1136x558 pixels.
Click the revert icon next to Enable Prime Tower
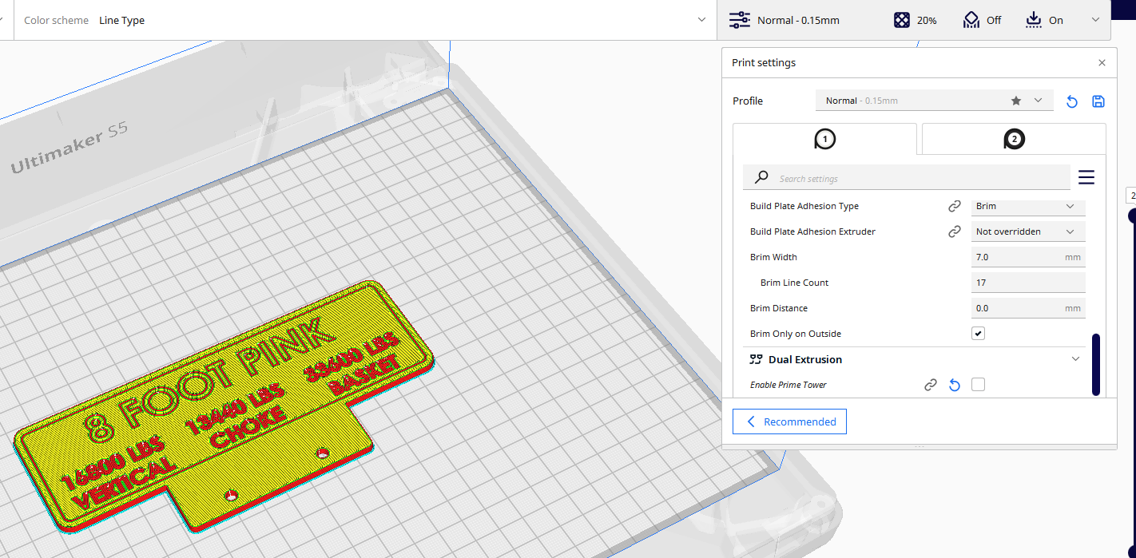pyautogui.click(x=954, y=385)
